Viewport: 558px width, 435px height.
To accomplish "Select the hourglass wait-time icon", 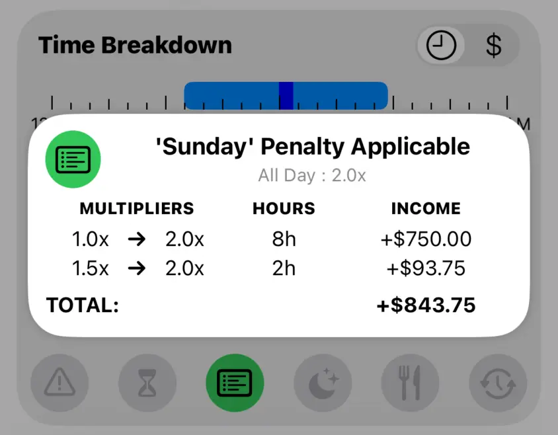I will [147, 383].
